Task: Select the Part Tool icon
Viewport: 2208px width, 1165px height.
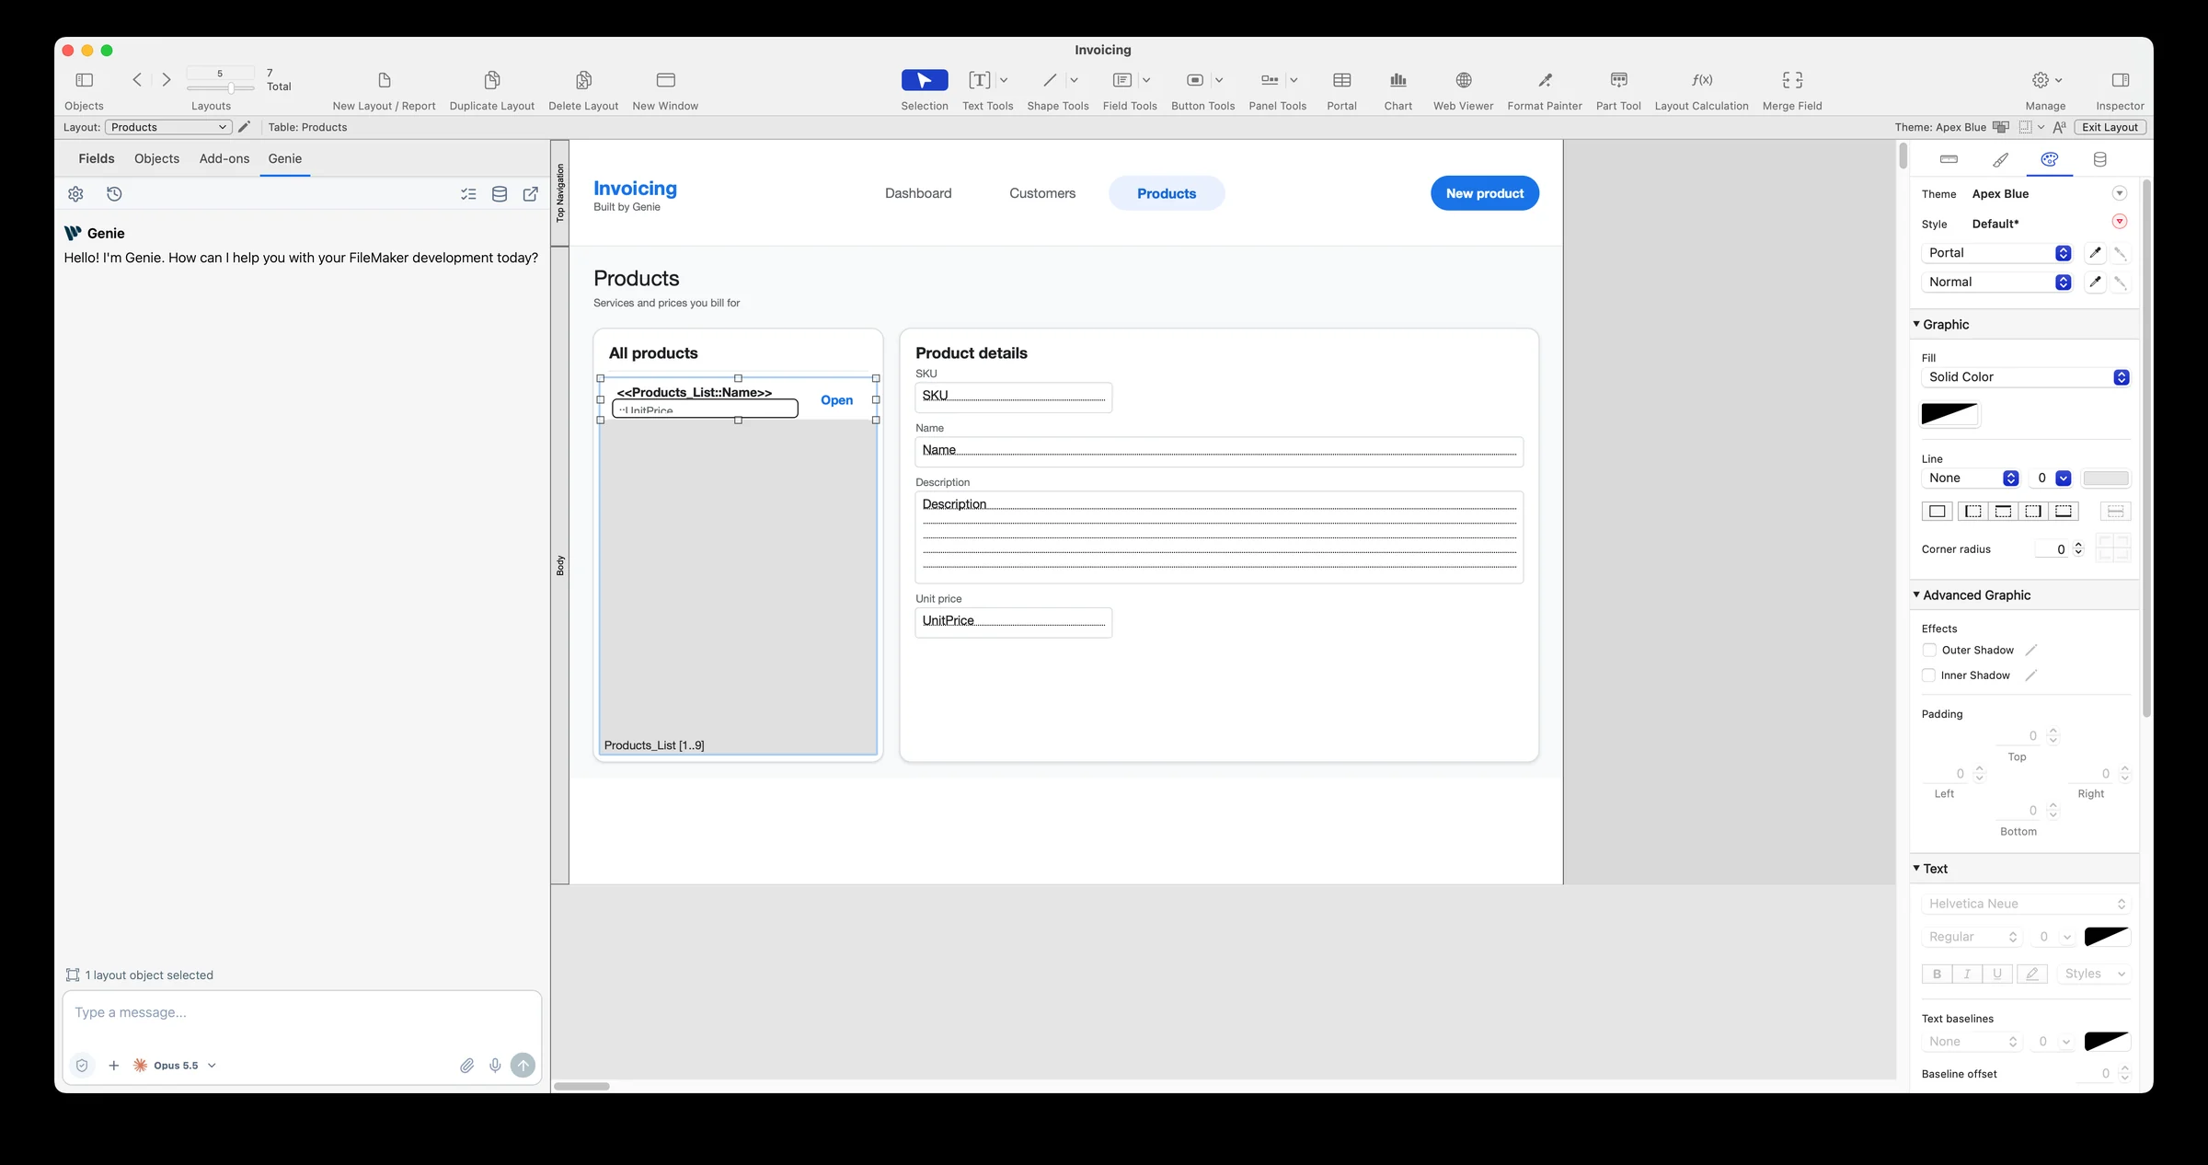Action: [x=1618, y=80]
